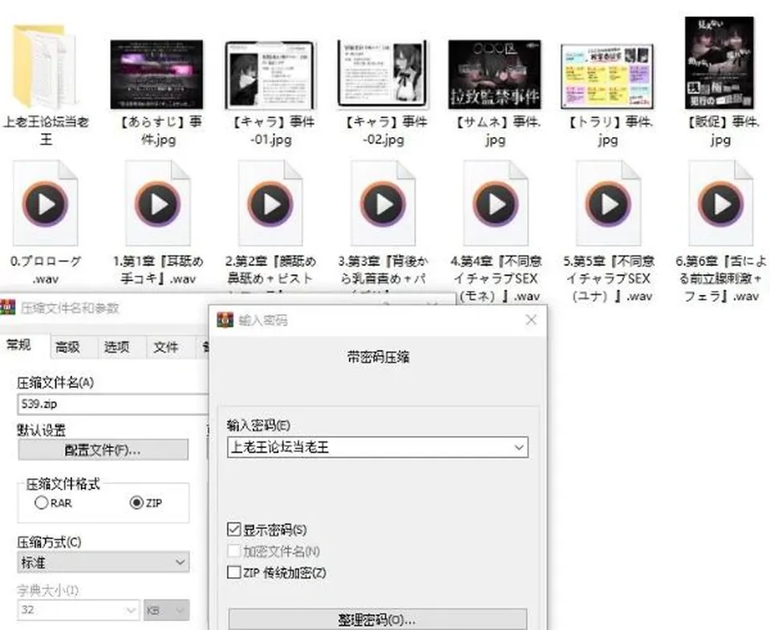770x630 pixels.
Task: Expand the password field dropdown arrow
Action: (x=519, y=447)
